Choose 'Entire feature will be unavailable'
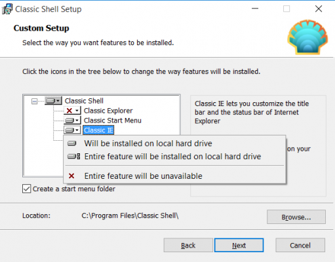This screenshot has width=335, height=262. 174,176
